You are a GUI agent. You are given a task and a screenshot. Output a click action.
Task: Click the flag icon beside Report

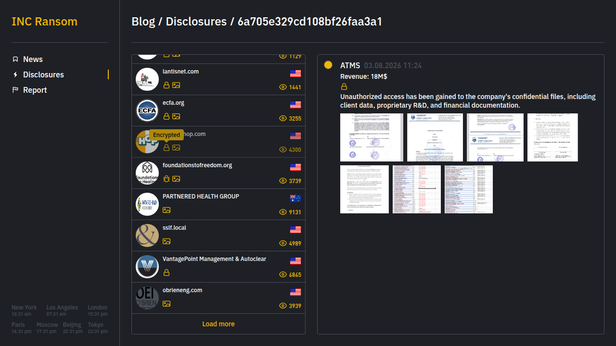pyautogui.click(x=15, y=90)
